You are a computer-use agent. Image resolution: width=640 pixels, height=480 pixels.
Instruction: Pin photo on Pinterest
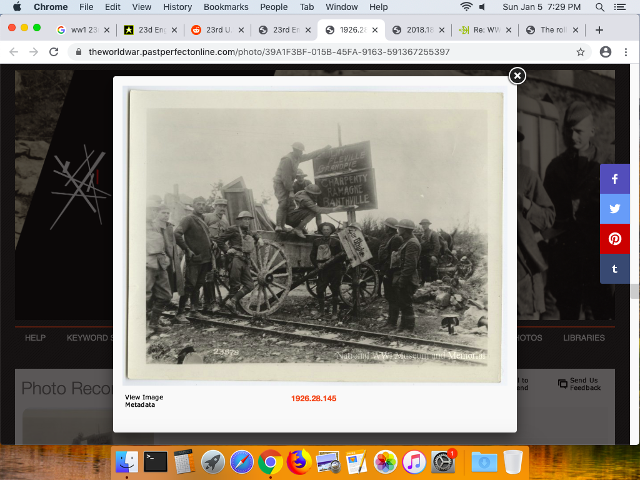pyautogui.click(x=614, y=239)
